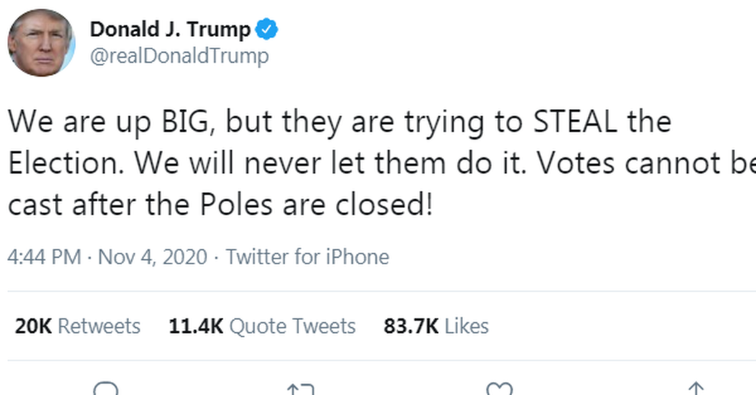Click the @realDonaldTrump handle
This screenshot has height=395, width=756.
(x=180, y=56)
